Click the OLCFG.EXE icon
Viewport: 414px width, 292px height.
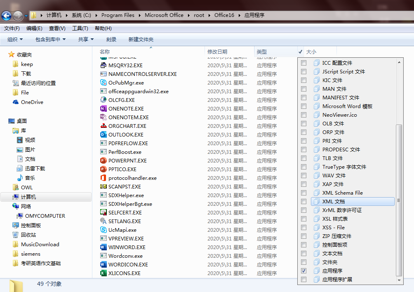point(103,100)
